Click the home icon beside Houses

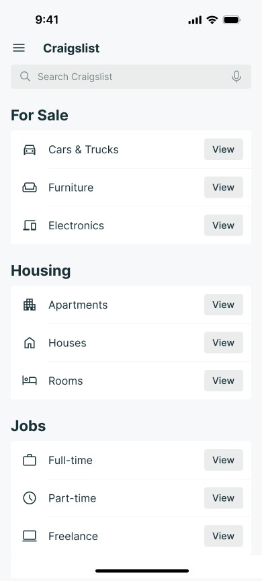pyautogui.click(x=30, y=343)
